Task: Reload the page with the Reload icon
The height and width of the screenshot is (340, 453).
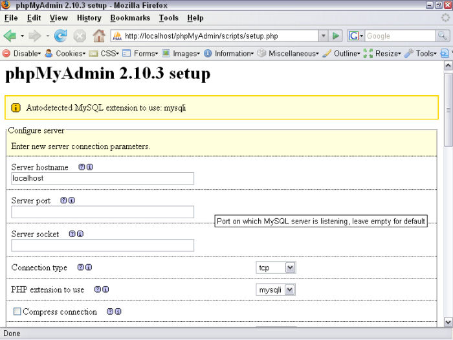Action: coord(61,36)
